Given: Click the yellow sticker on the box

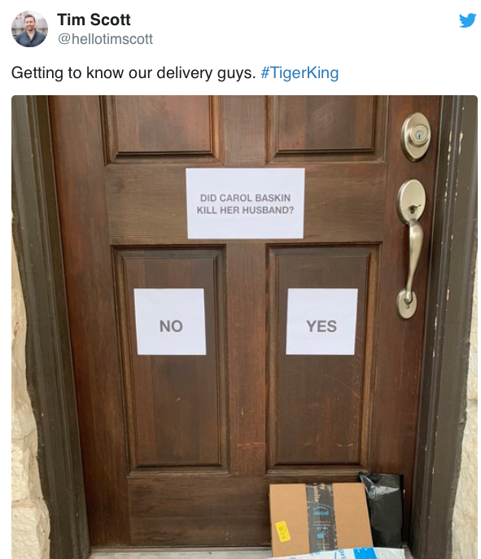Looking at the screenshot, I should pyautogui.click(x=282, y=531).
